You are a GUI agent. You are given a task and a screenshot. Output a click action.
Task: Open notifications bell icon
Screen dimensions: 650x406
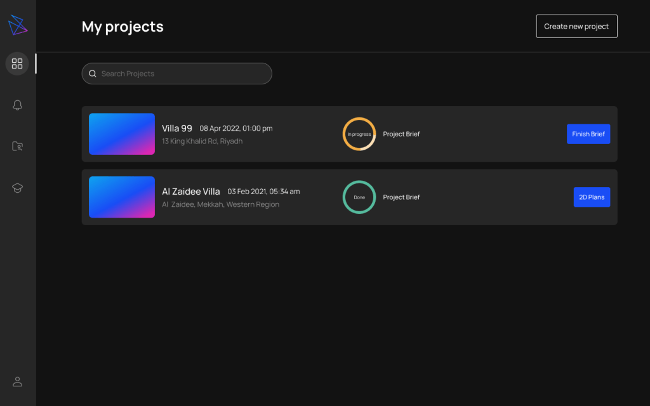tap(18, 105)
